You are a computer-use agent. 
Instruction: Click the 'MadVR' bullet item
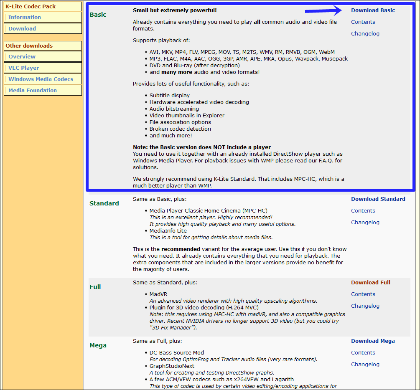pos(158,294)
